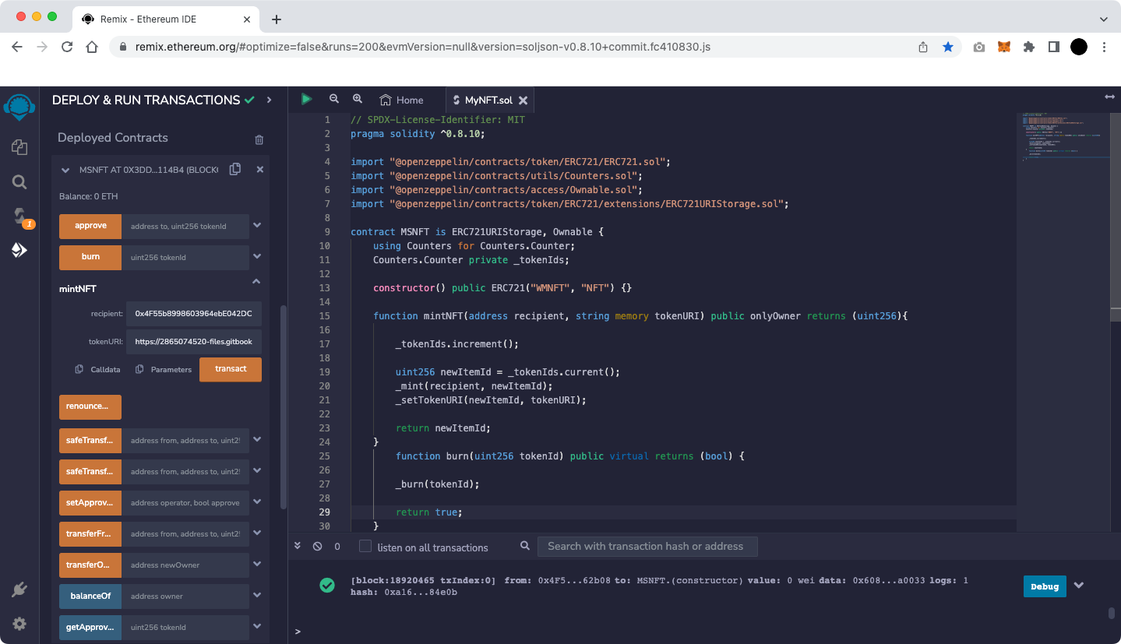Click the green run script icon
Viewport: 1121px width, 644px height.
(x=306, y=99)
